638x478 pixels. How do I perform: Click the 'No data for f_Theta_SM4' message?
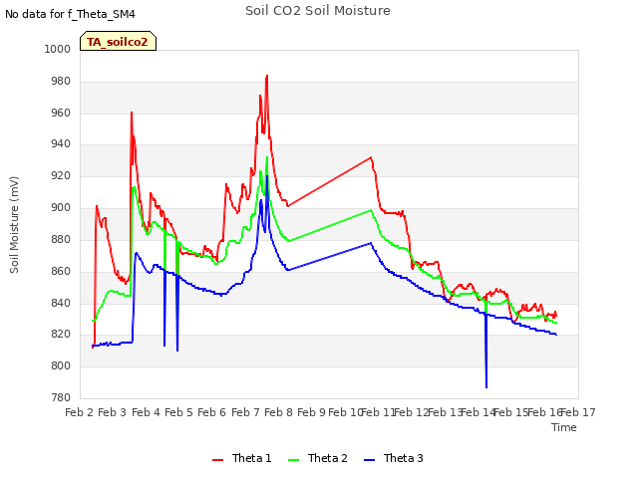click(70, 14)
